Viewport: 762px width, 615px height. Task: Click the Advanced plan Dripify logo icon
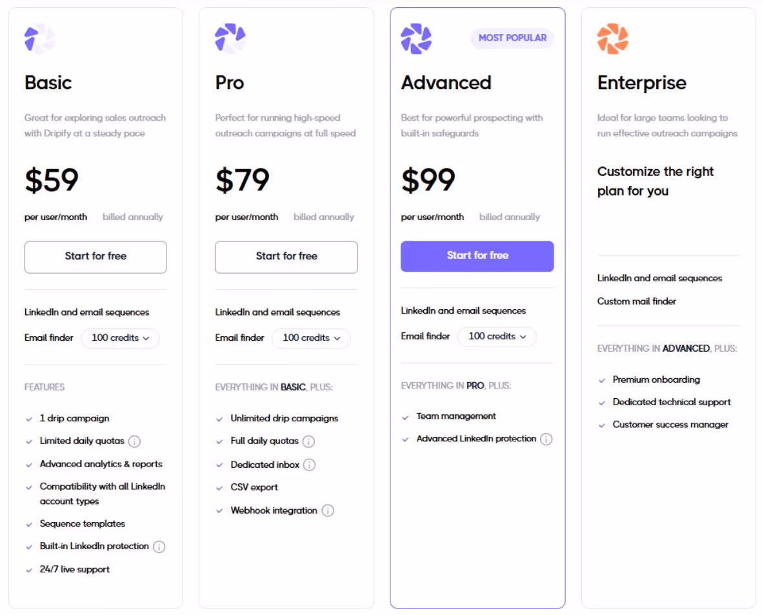click(416, 37)
